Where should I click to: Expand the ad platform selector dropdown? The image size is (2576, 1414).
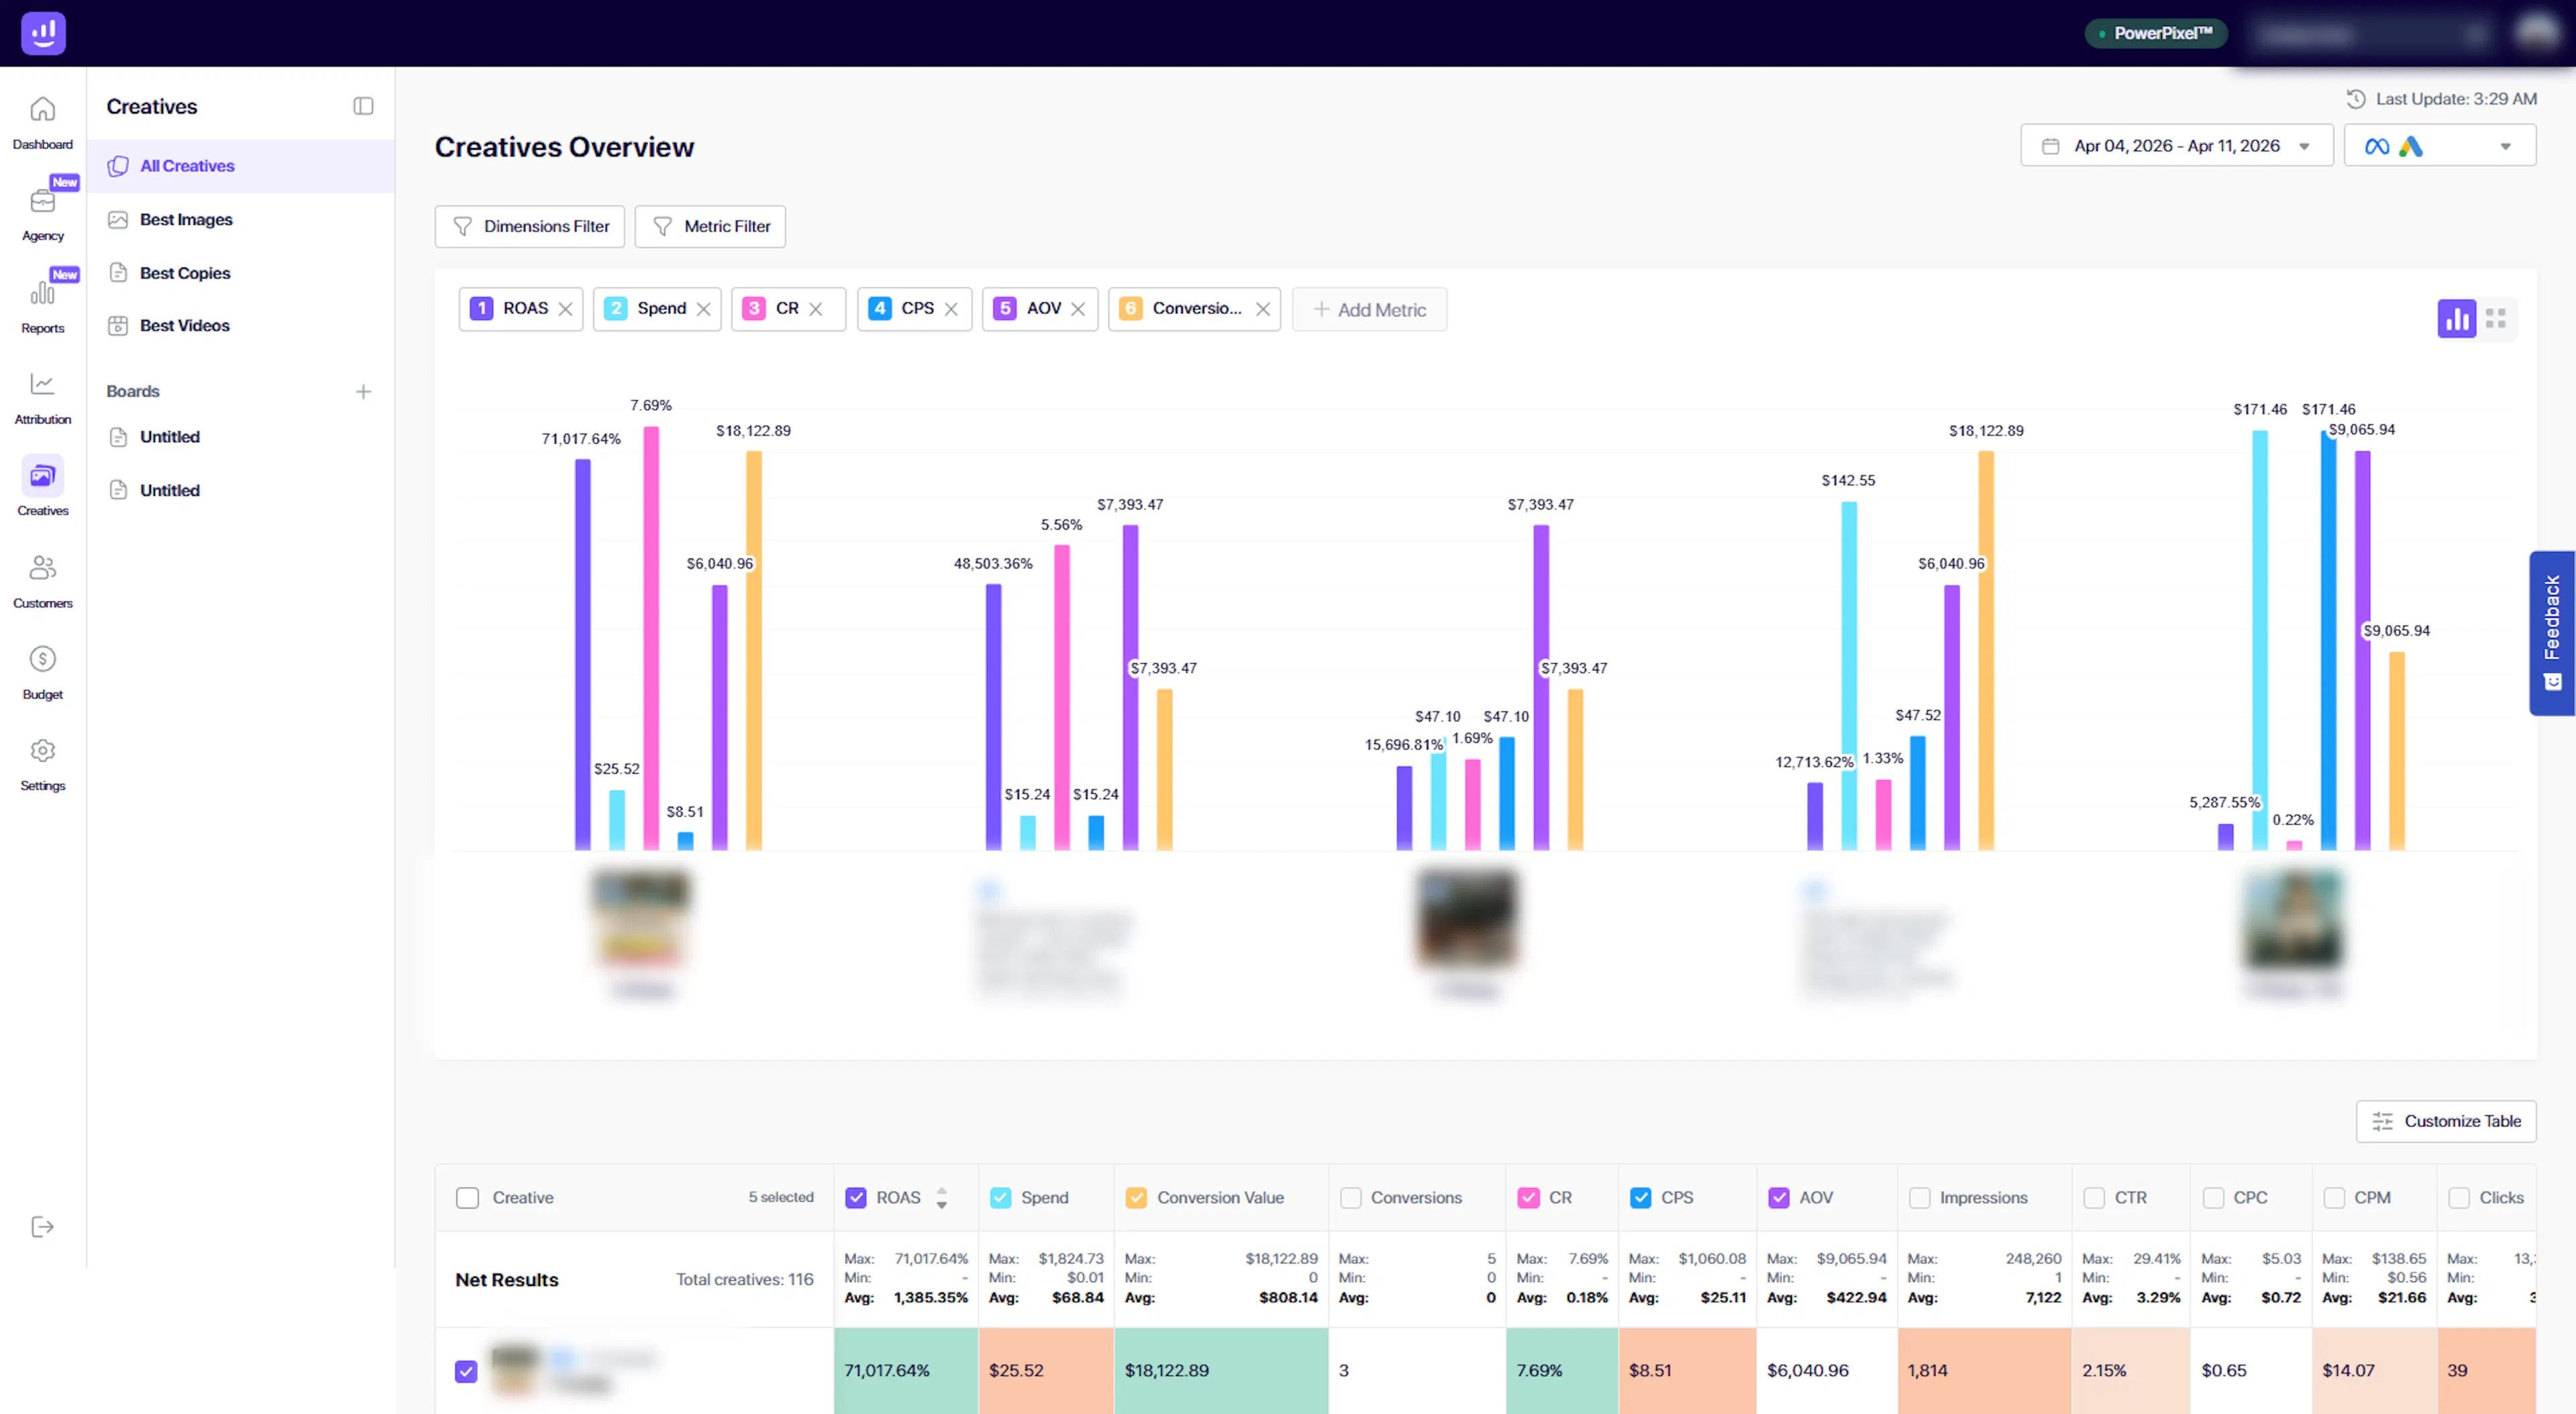(2439, 146)
